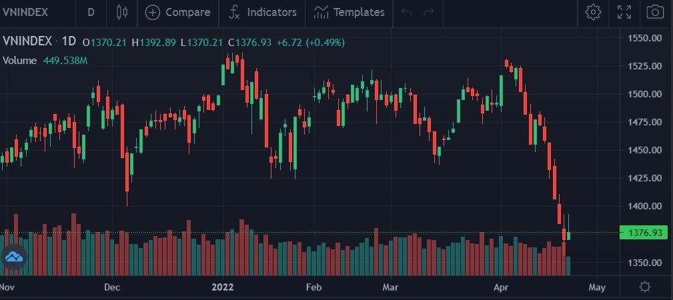Open the price scale settings gear at bottom right
The image size is (673, 300).
tap(644, 287)
